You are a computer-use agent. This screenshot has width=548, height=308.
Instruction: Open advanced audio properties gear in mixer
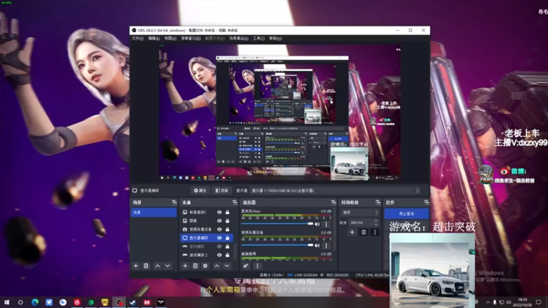click(246, 266)
